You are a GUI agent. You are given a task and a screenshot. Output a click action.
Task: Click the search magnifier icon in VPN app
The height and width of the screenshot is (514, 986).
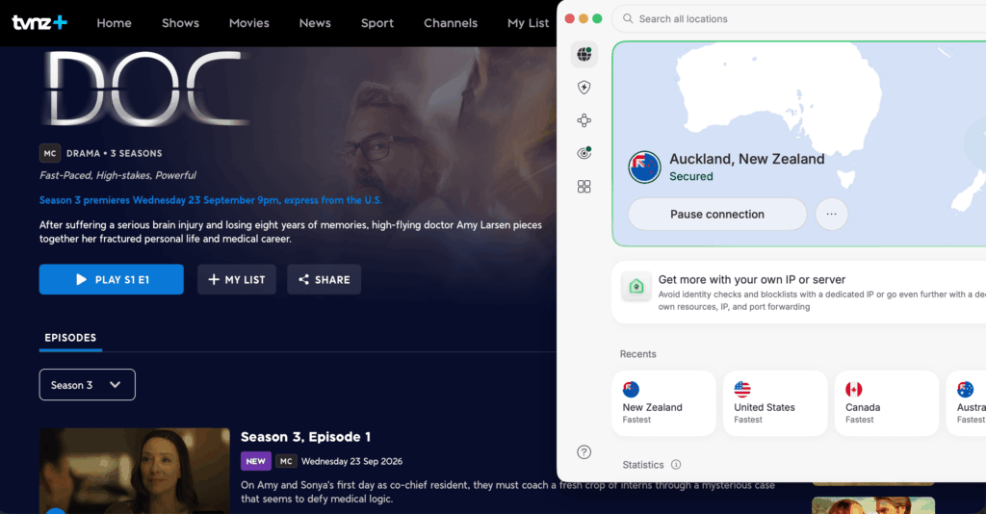[x=628, y=19]
